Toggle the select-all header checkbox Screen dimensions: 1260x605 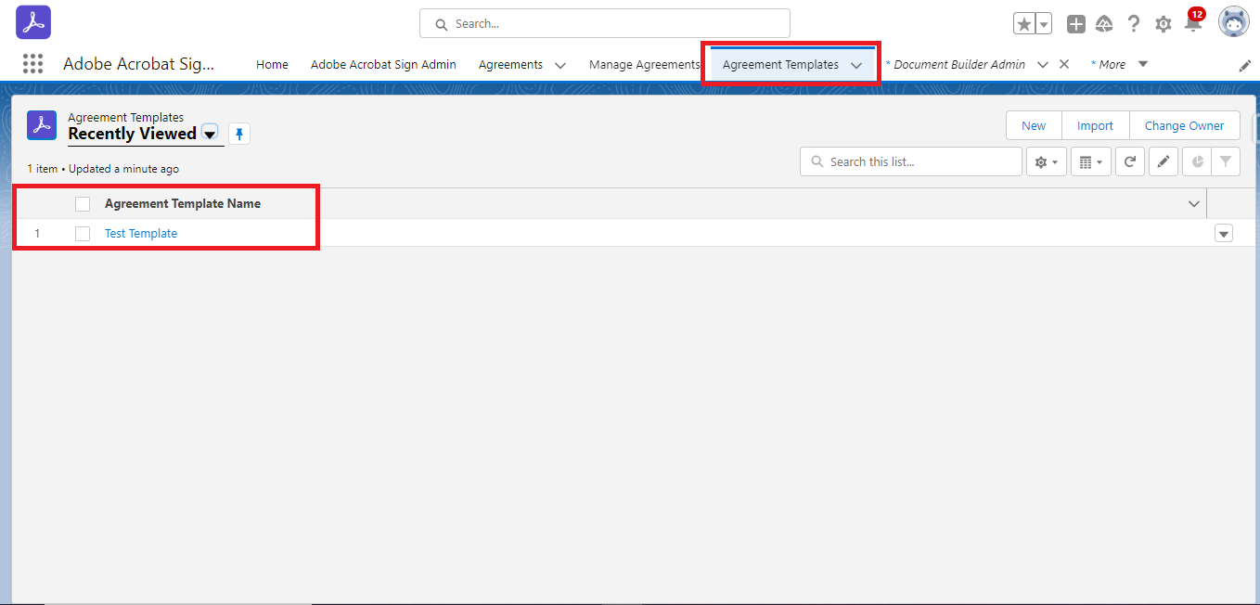click(x=83, y=204)
